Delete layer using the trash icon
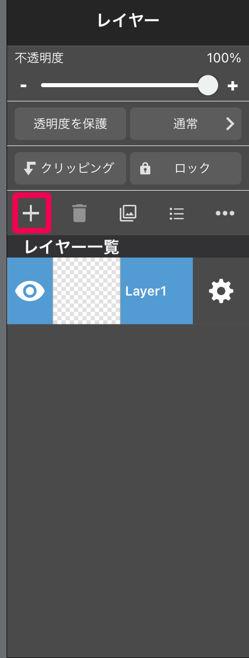The image size is (249, 658). tap(79, 213)
